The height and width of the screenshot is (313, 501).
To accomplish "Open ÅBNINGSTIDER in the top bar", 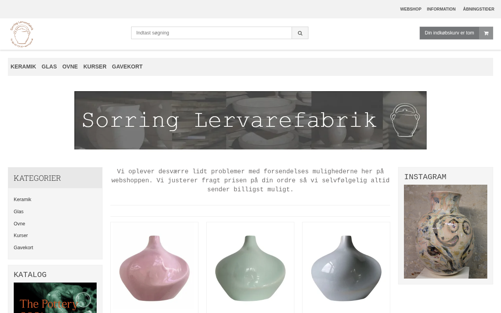I will click(x=478, y=9).
